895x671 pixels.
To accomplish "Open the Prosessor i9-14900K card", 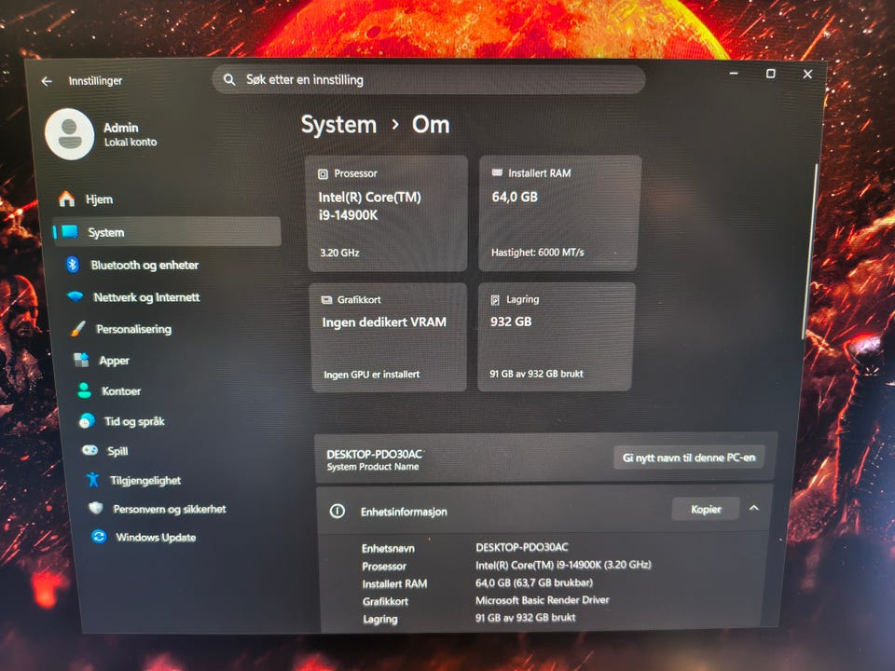I will coord(388,213).
